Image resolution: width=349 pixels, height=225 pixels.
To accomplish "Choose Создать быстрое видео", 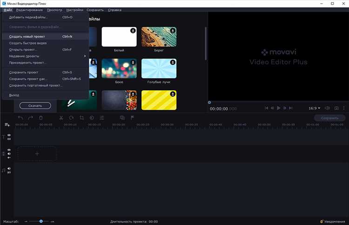I will click(x=46, y=43).
